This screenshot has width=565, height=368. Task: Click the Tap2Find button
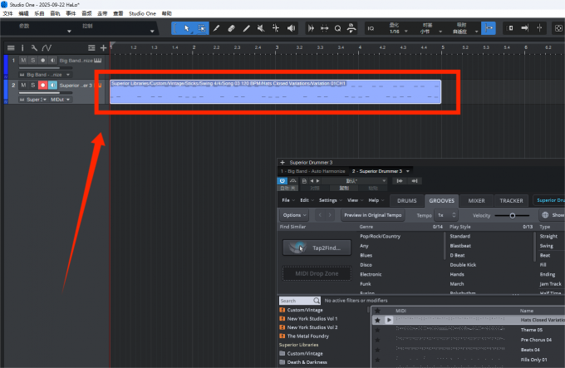pyautogui.click(x=315, y=248)
